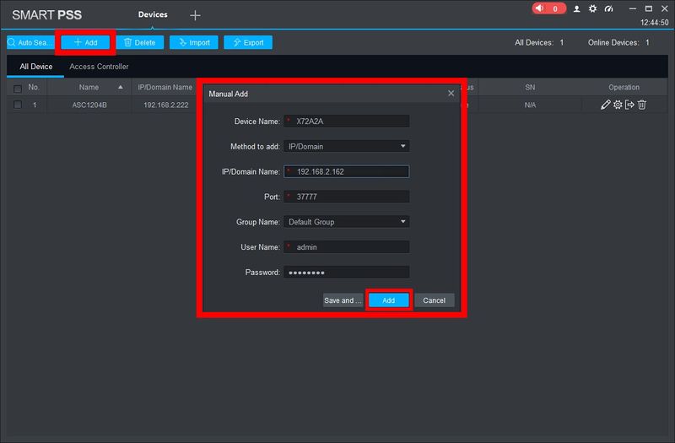Click the N/A cell in the SN column
The image size is (675, 443).
[530, 105]
